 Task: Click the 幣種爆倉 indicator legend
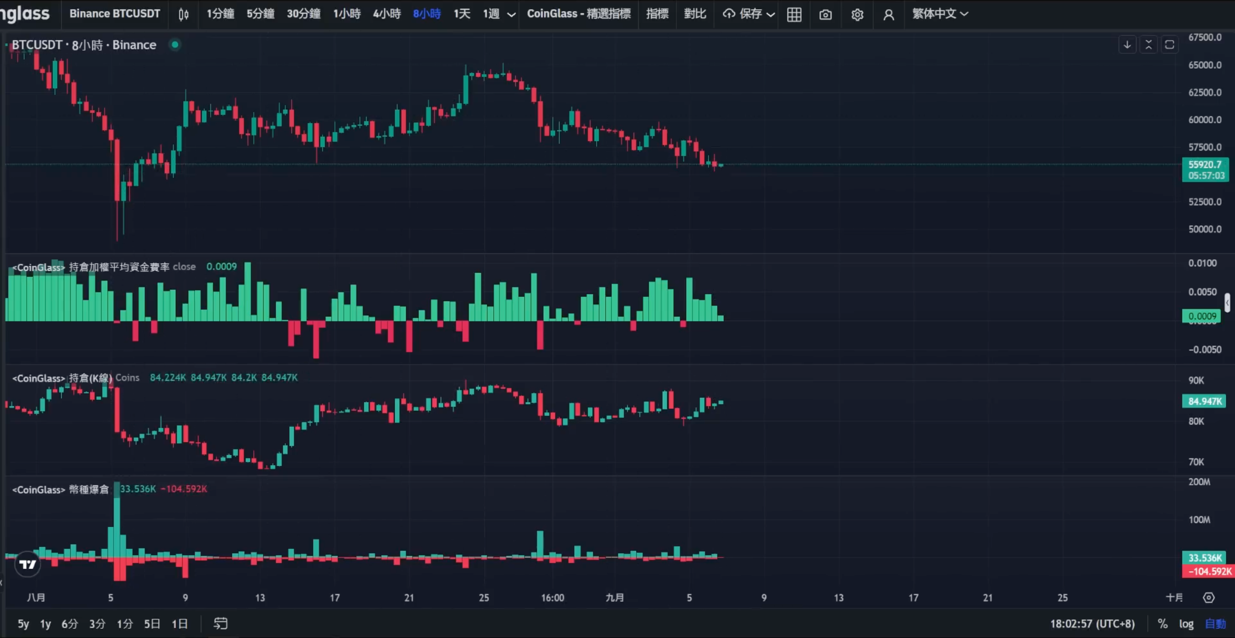tap(89, 489)
